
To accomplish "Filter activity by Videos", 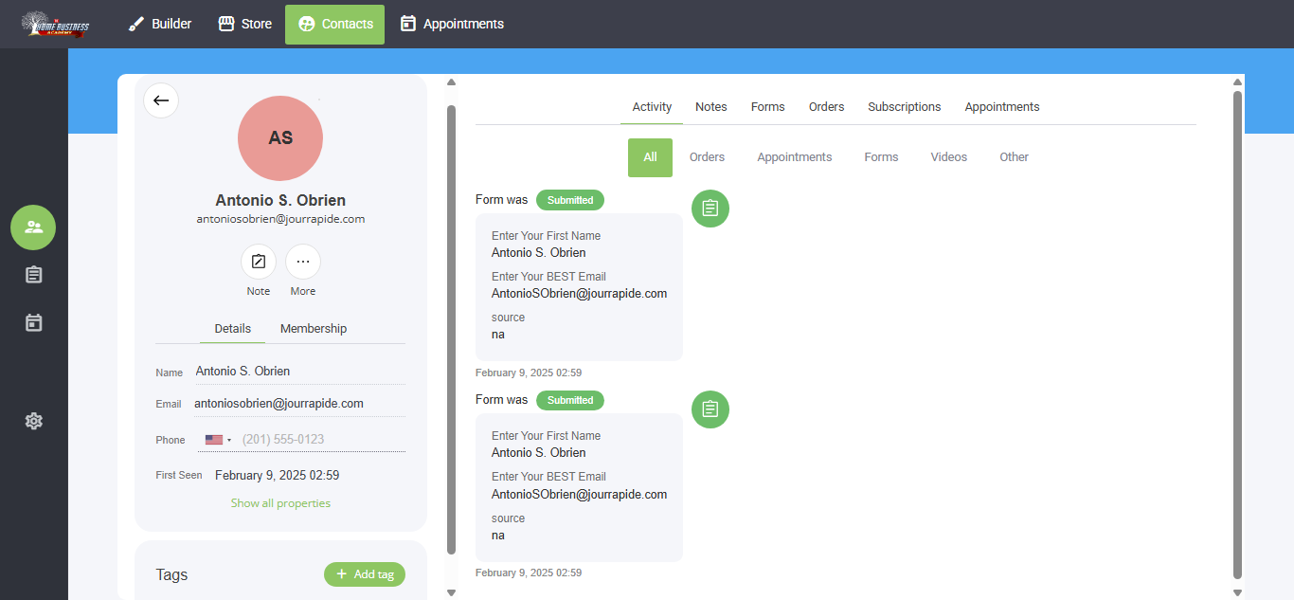I will click(948, 157).
